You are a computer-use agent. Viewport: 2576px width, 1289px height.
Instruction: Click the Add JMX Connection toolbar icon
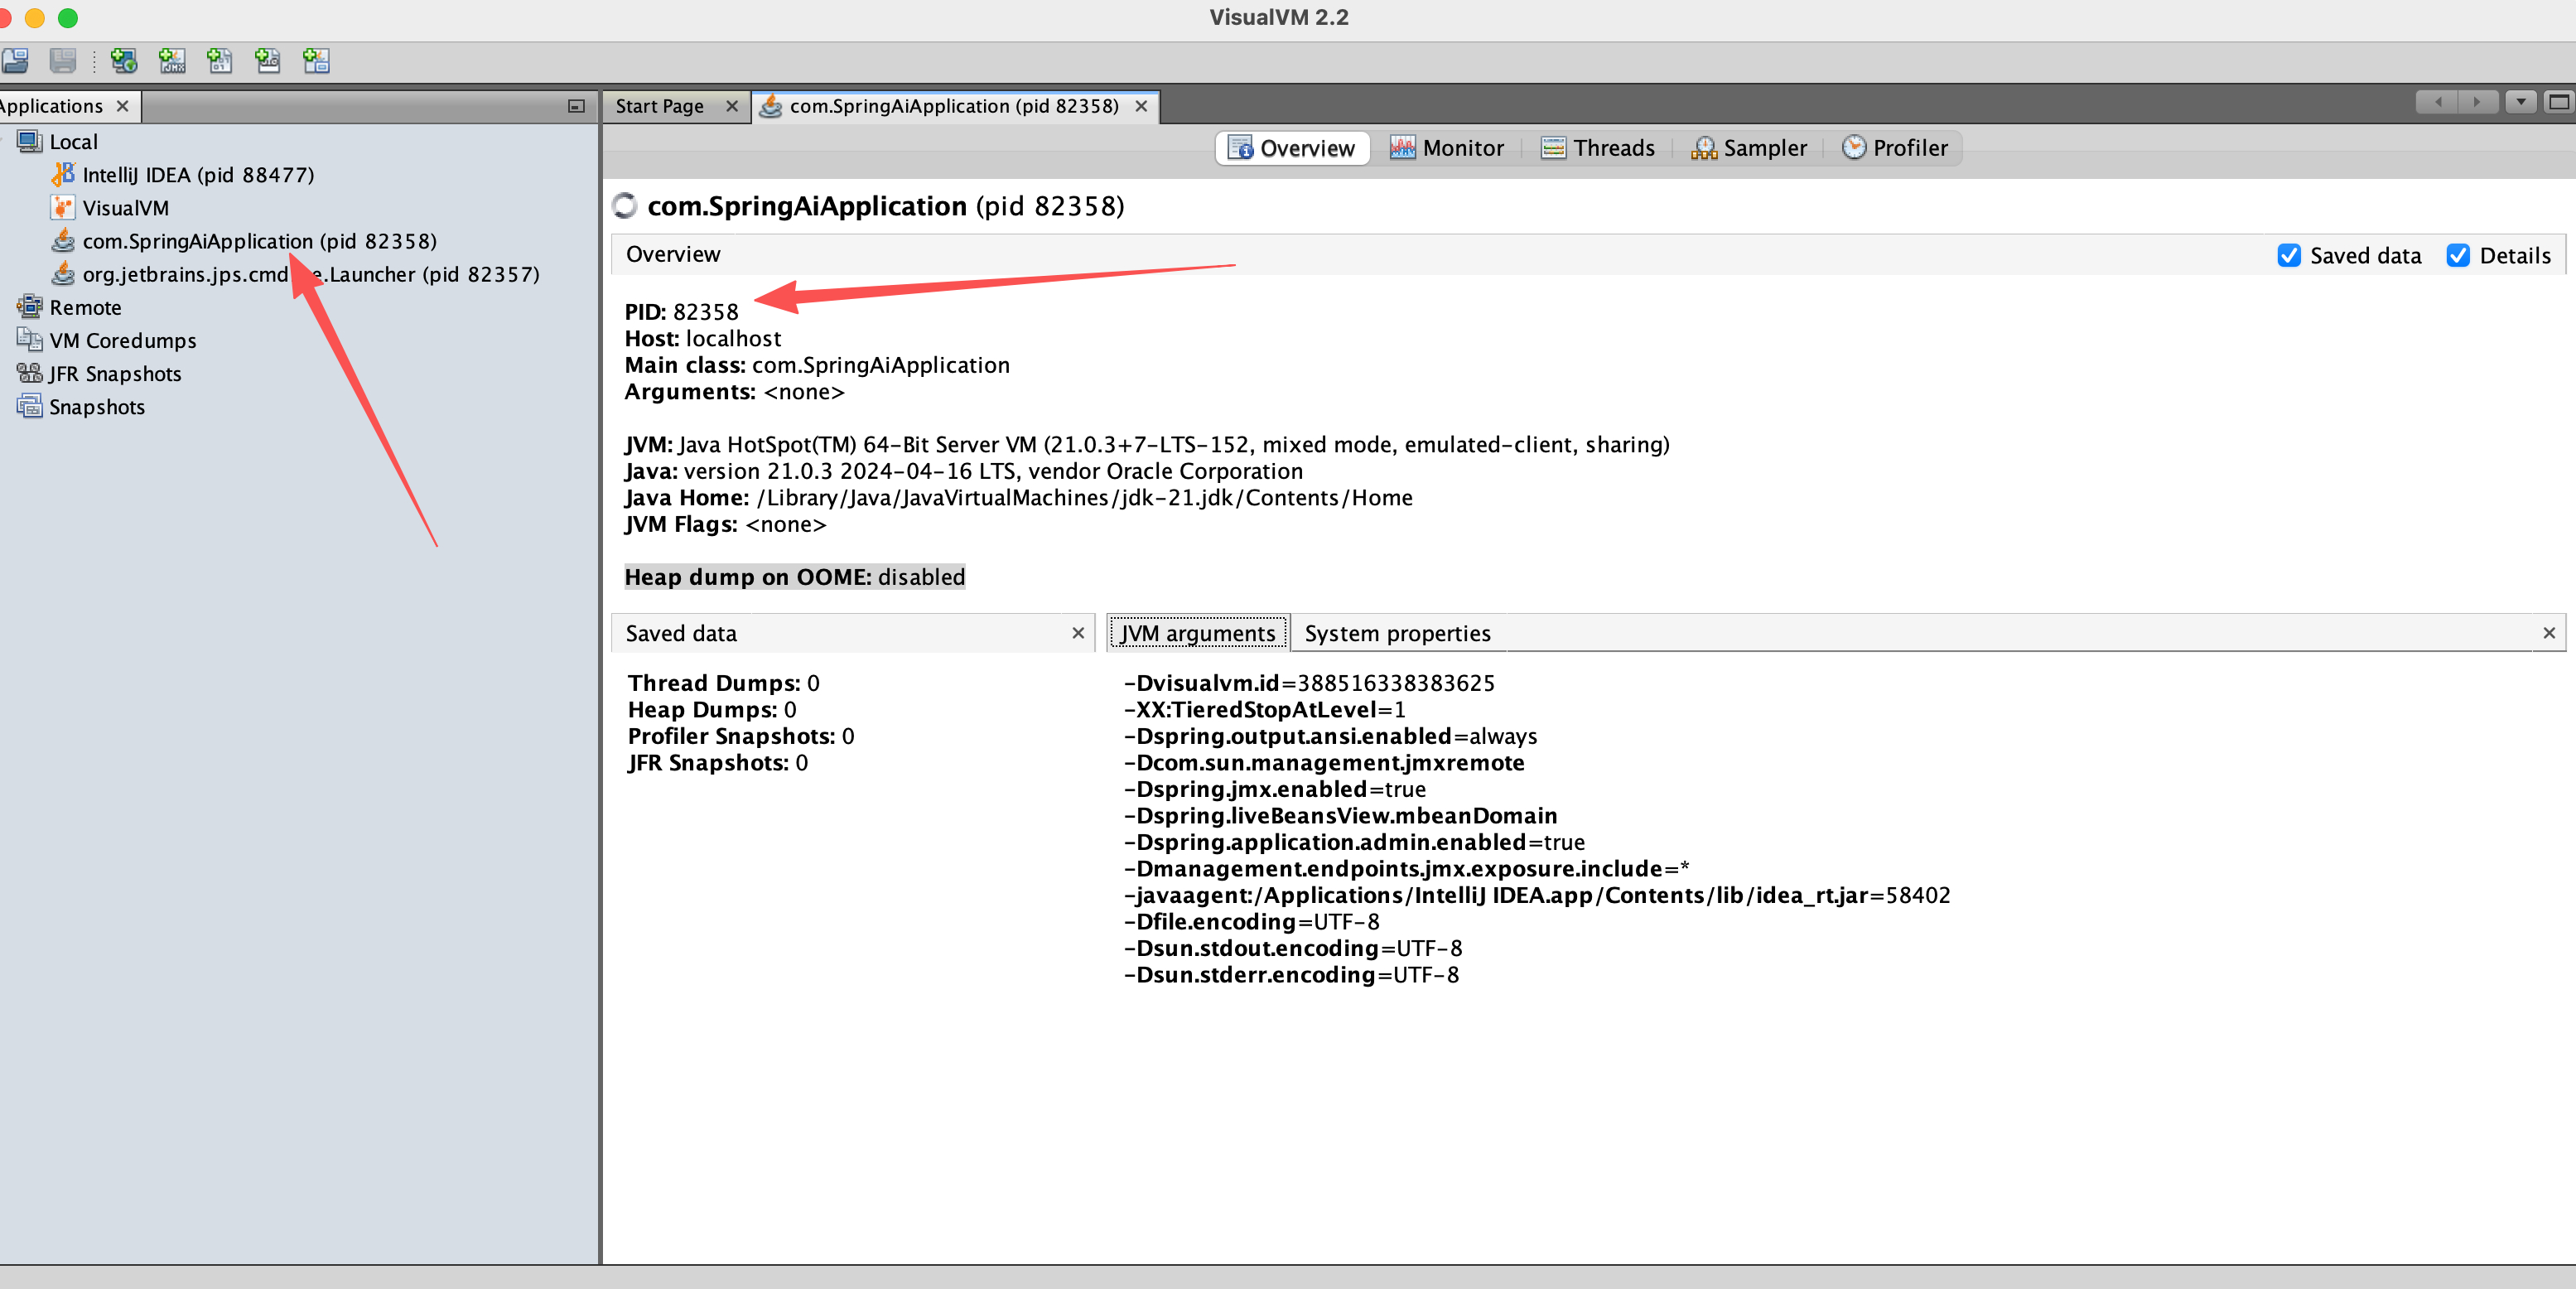172,61
